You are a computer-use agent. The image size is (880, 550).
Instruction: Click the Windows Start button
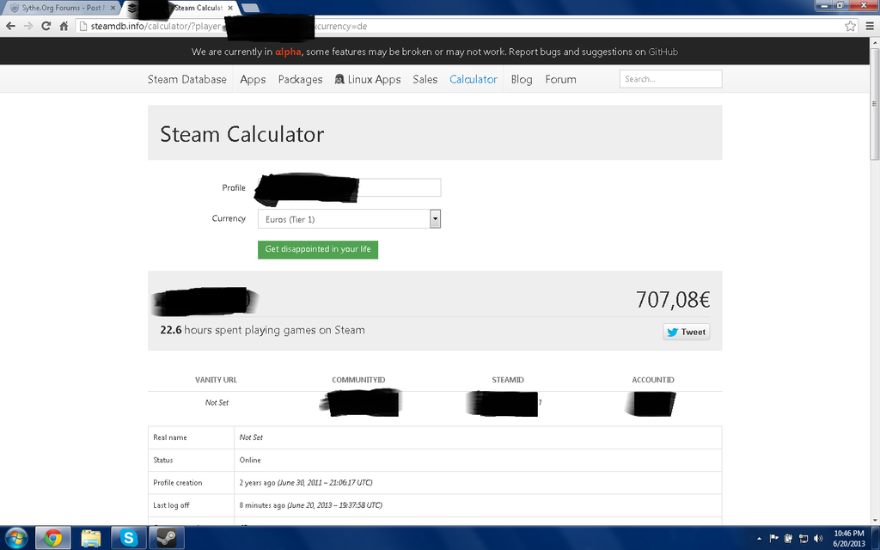pos(15,538)
